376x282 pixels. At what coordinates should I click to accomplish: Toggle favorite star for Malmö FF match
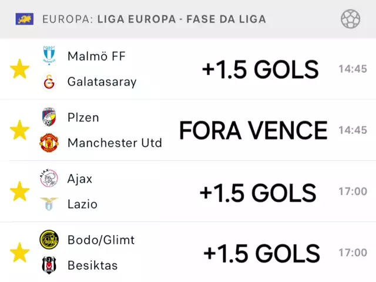tap(19, 69)
